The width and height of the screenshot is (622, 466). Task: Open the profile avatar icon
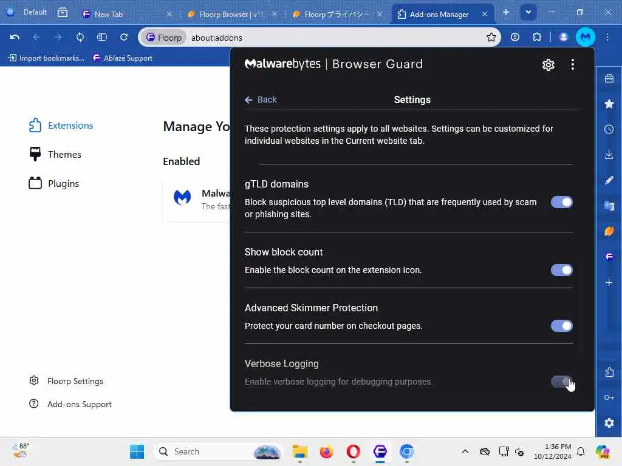(563, 37)
